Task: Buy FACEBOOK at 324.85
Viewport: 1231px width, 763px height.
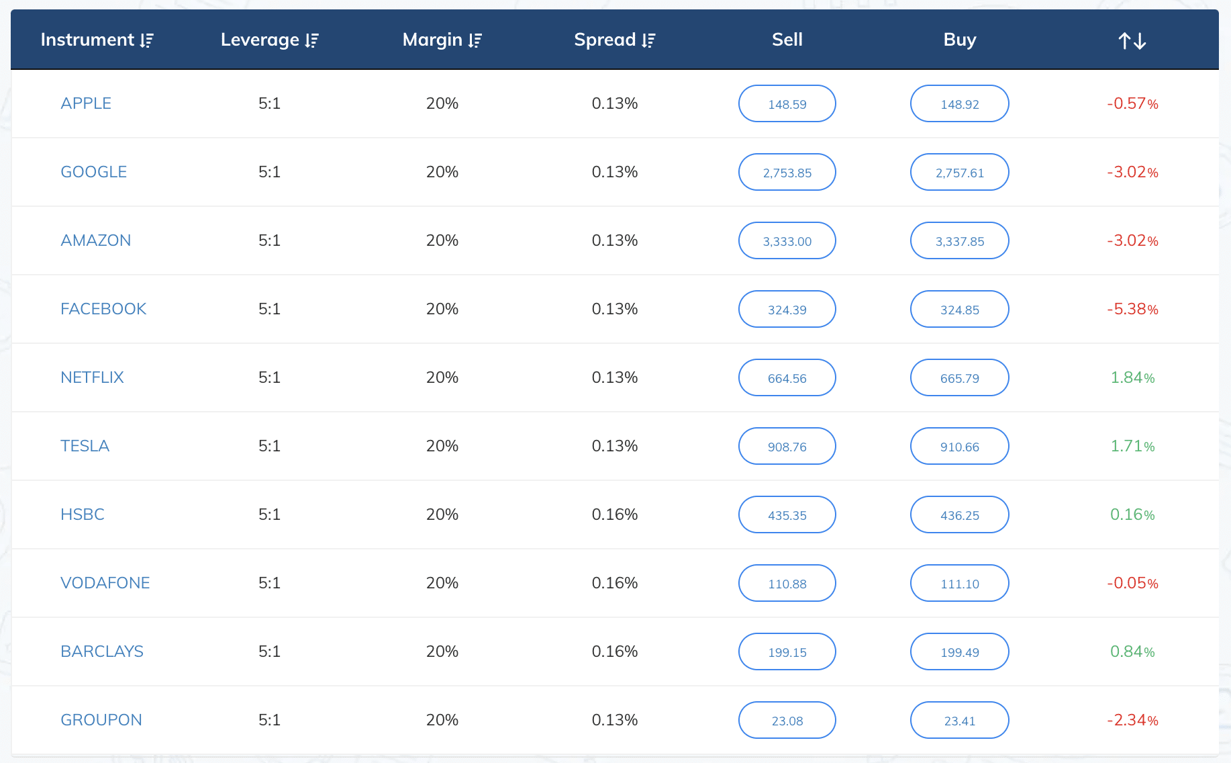Action: click(960, 309)
